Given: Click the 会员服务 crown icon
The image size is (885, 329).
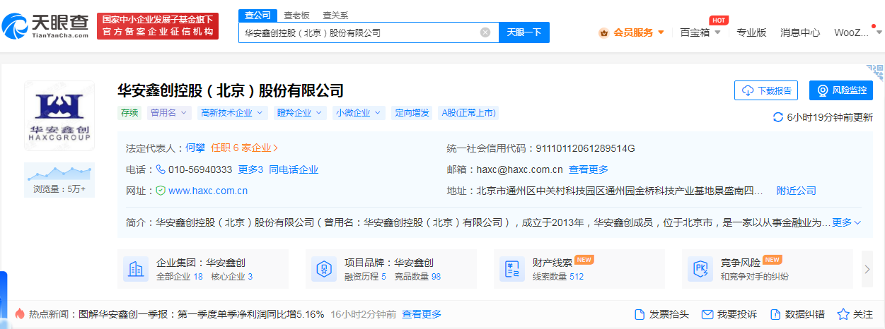Looking at the screenshot, I should [604, 32].
